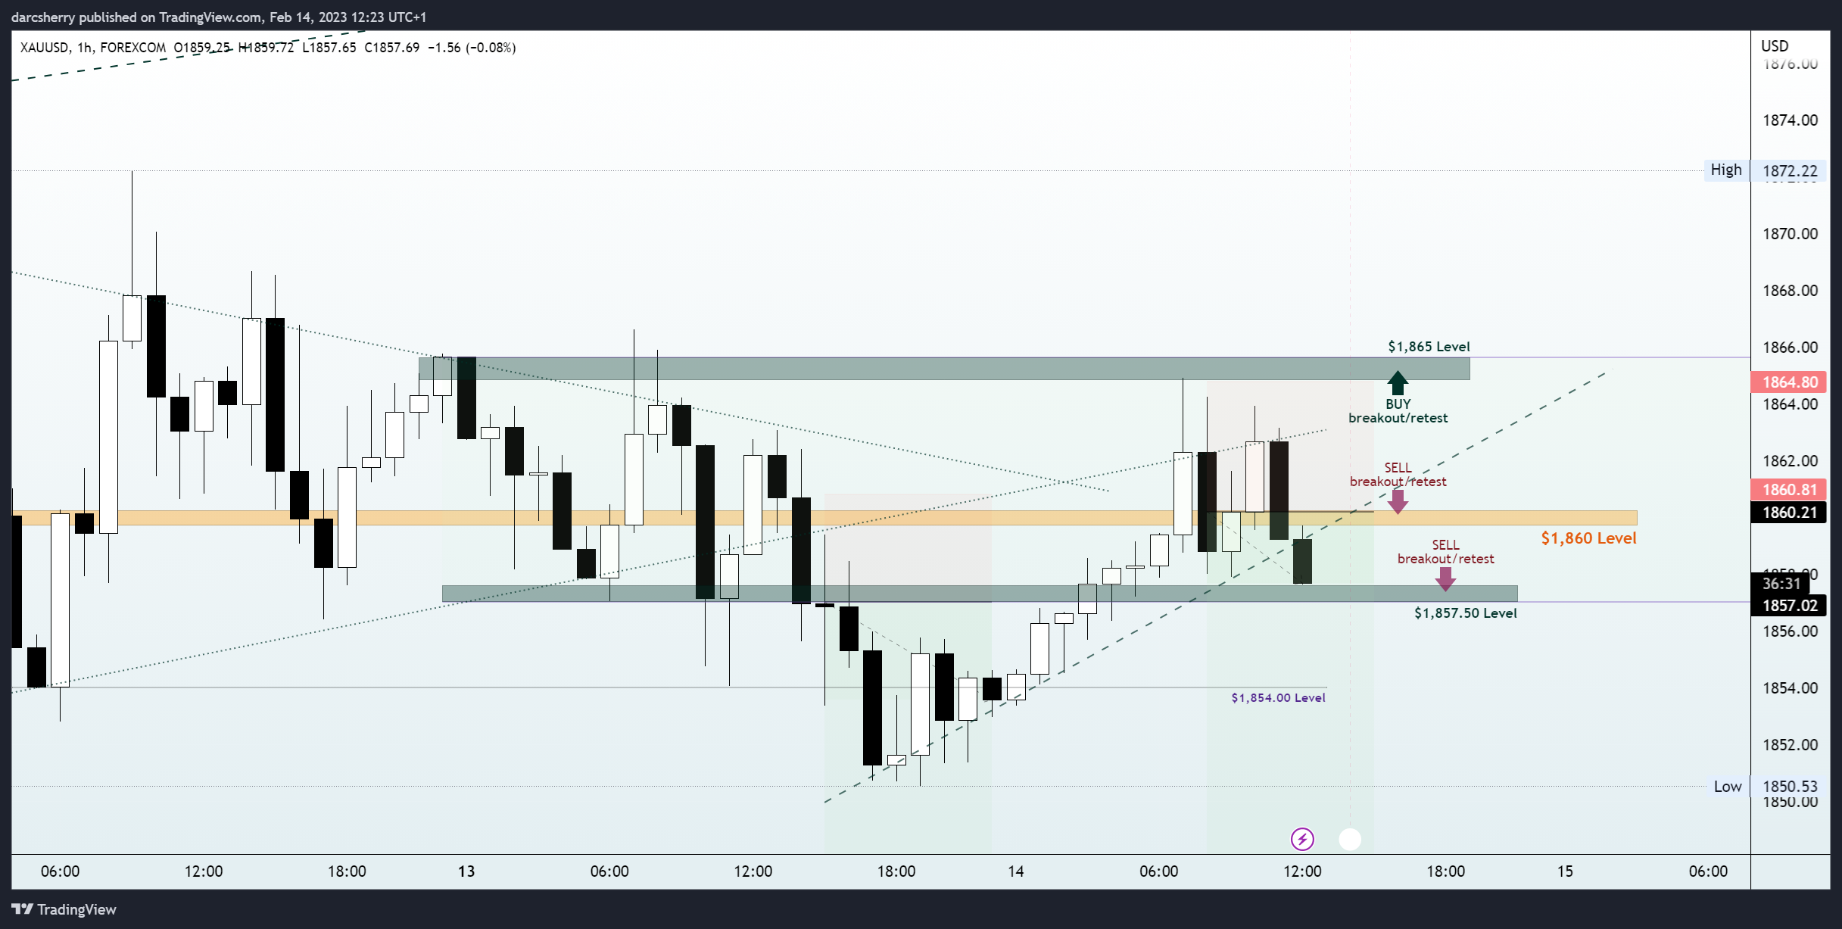Click the TradingView logo
This screenshot has width=1842, height=929.
pyautogui.click(x=64, y=909)
